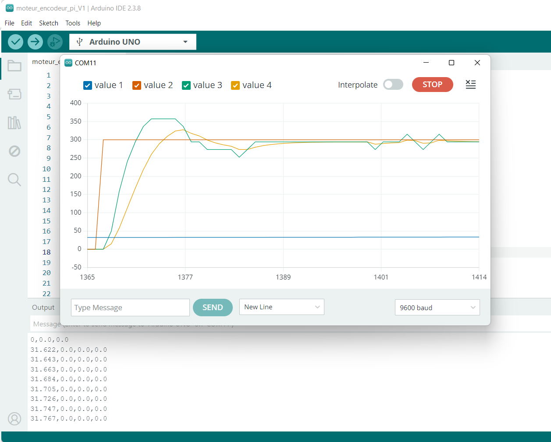Uncheck the value 2 series checkbox
This screenshot has height=442, width=551.
pos(137,85)
